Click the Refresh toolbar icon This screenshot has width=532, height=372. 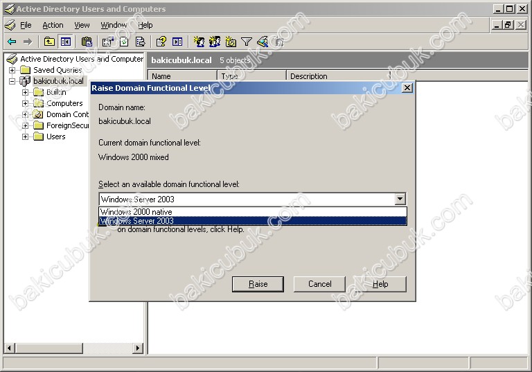[x=124, y=42]
